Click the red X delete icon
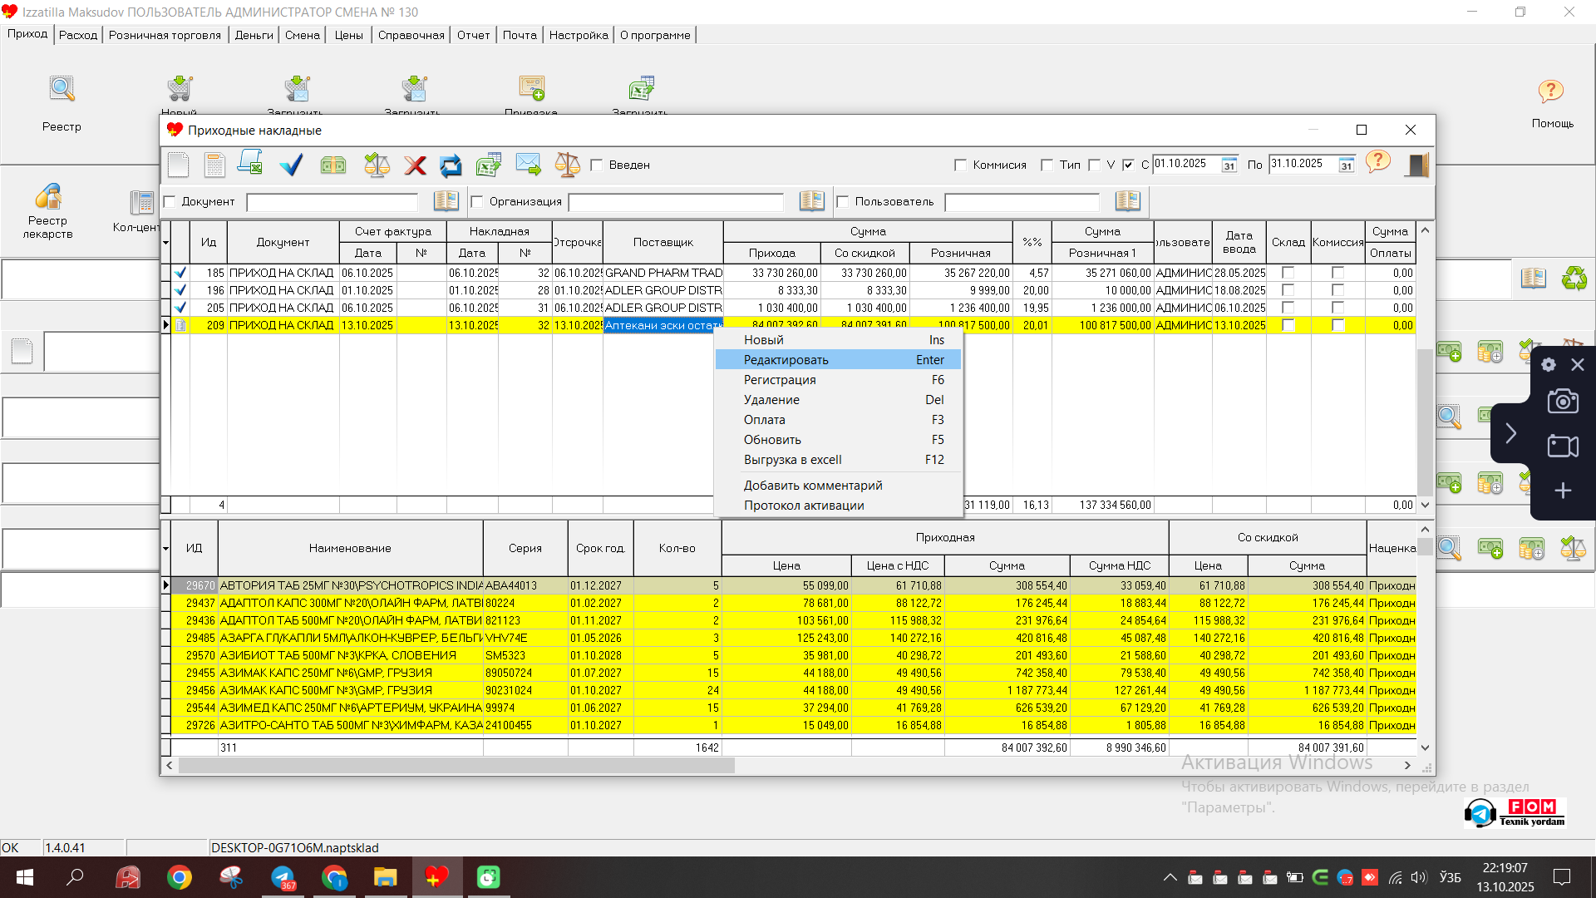The image size is (1596, 898). [x=415, y=165]
